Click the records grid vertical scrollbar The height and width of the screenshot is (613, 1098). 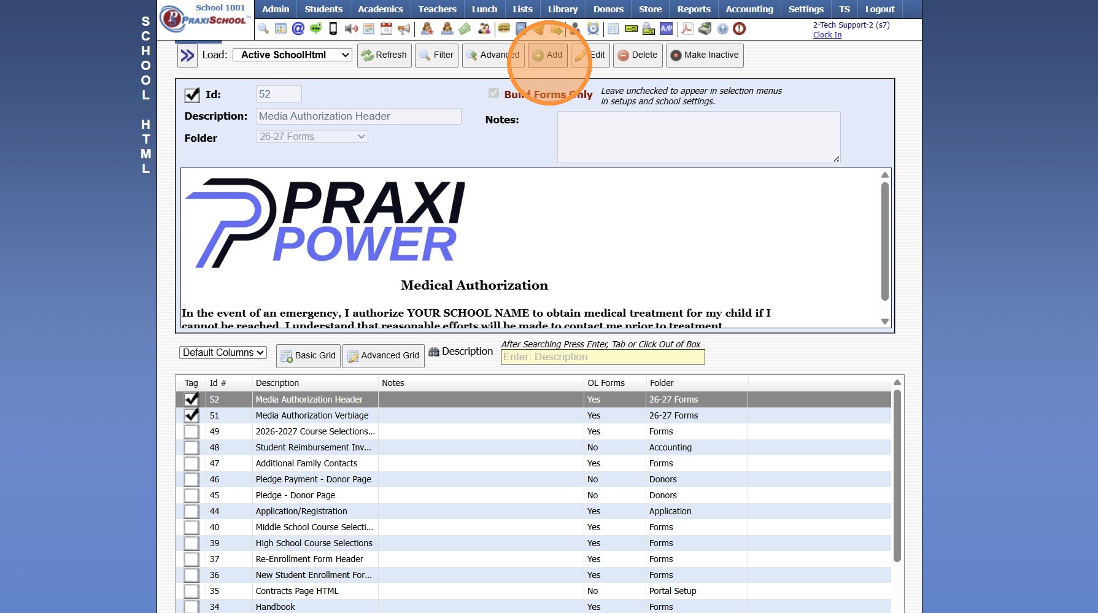[x=897, y=476]
